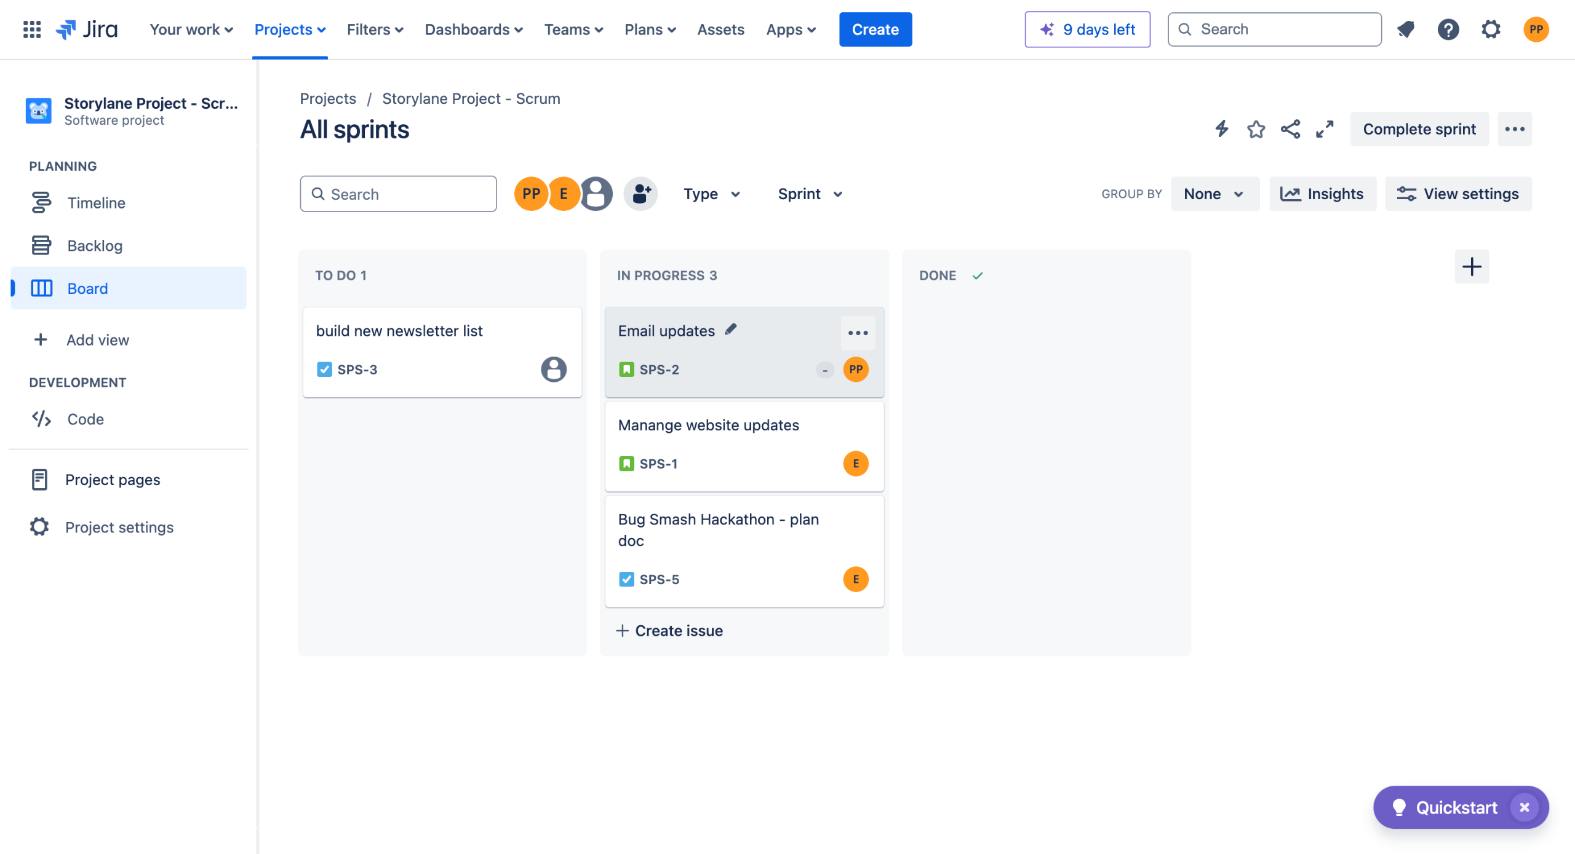The width and height of the screenshot is (1575, 854).
Task: Enter full screen with expand icon
Action: point(1325,129)
